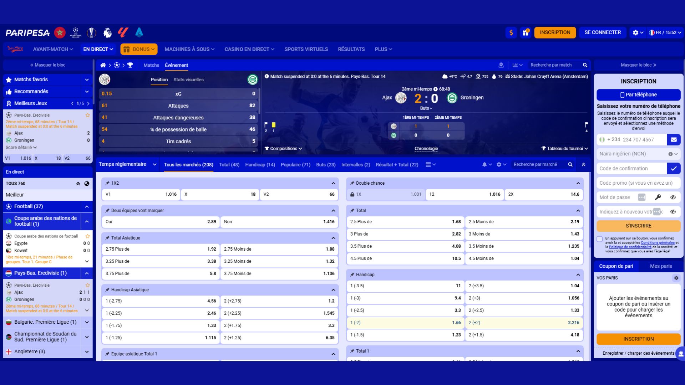Select the highlighted 1 (-2) handicap odds

(x=405, y=323)
